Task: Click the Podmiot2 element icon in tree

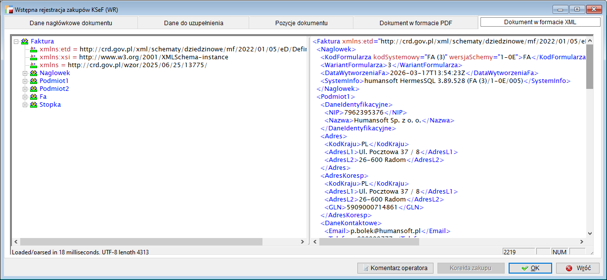Action: (x=34, y=89)
